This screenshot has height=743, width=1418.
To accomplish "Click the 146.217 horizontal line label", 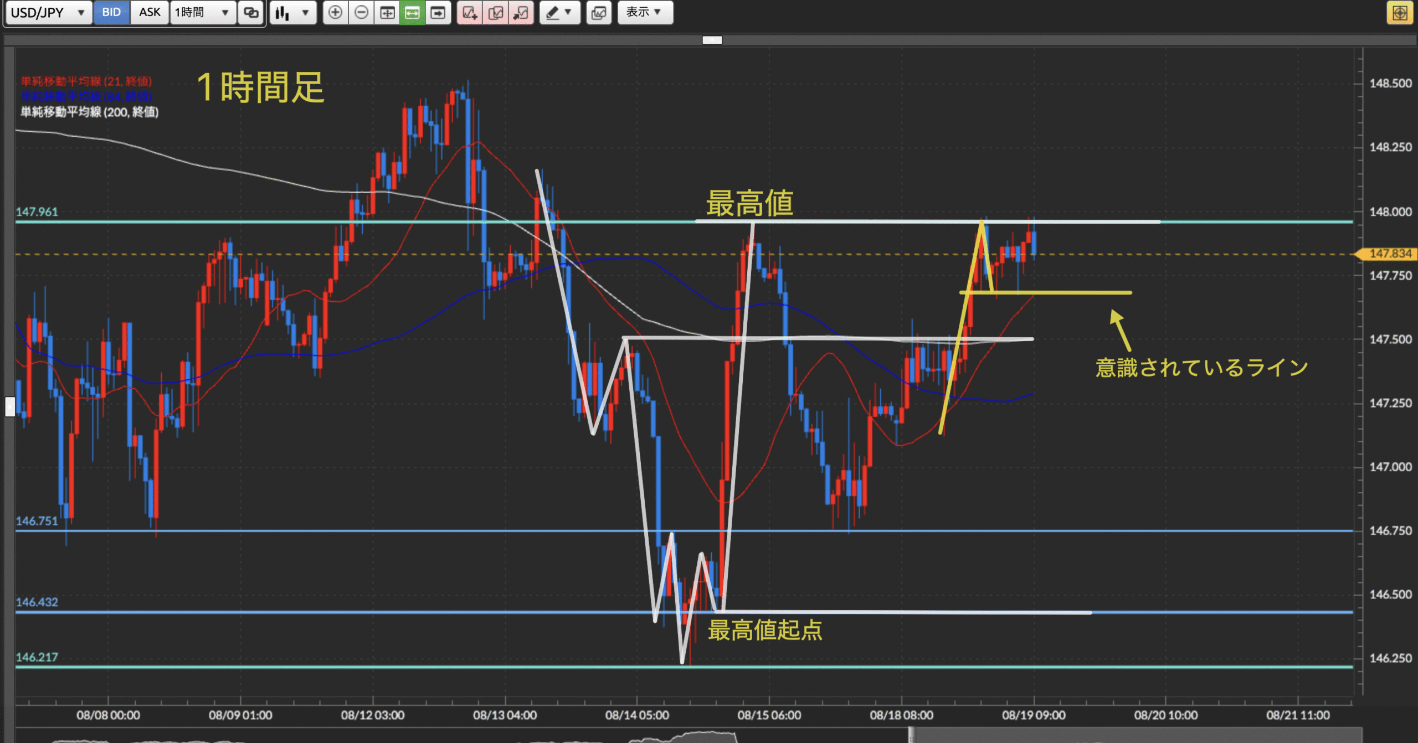I will pyautogui.click(x=37, y=658).
